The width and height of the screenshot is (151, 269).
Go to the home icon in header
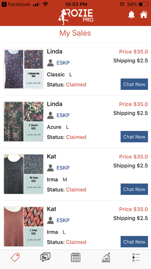coord(144,15)
